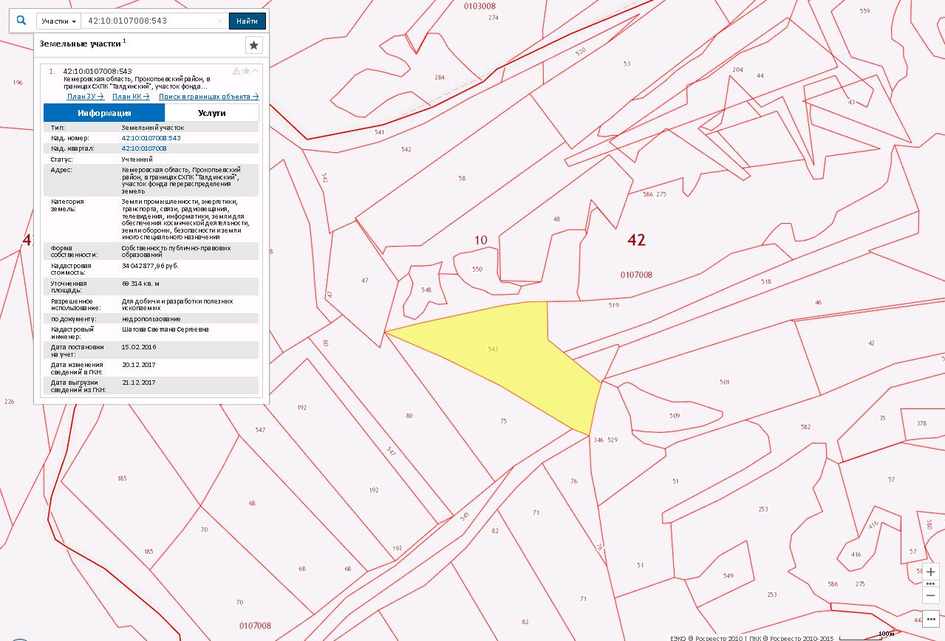Zoom in the map with plus
This screenshot has height=641, width=945.
click(x=930, y=572)
